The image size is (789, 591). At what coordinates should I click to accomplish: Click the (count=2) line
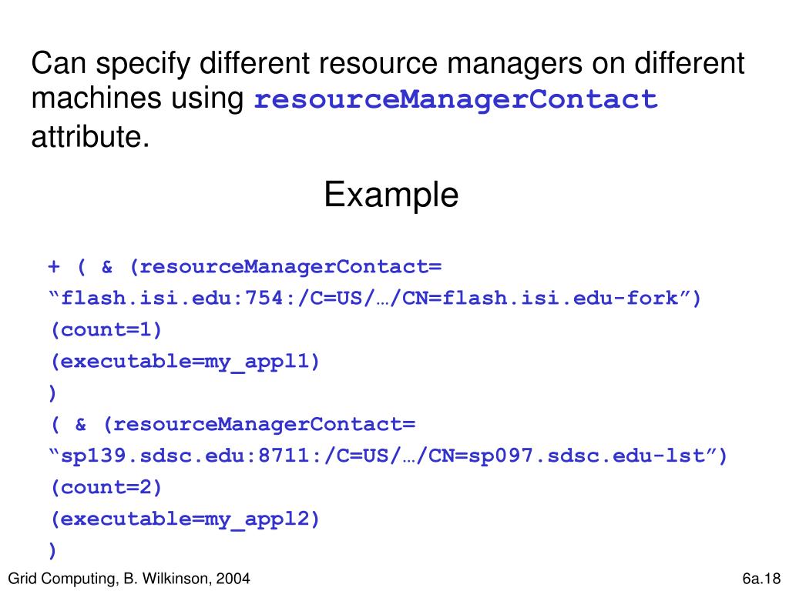tap(106, 487)
